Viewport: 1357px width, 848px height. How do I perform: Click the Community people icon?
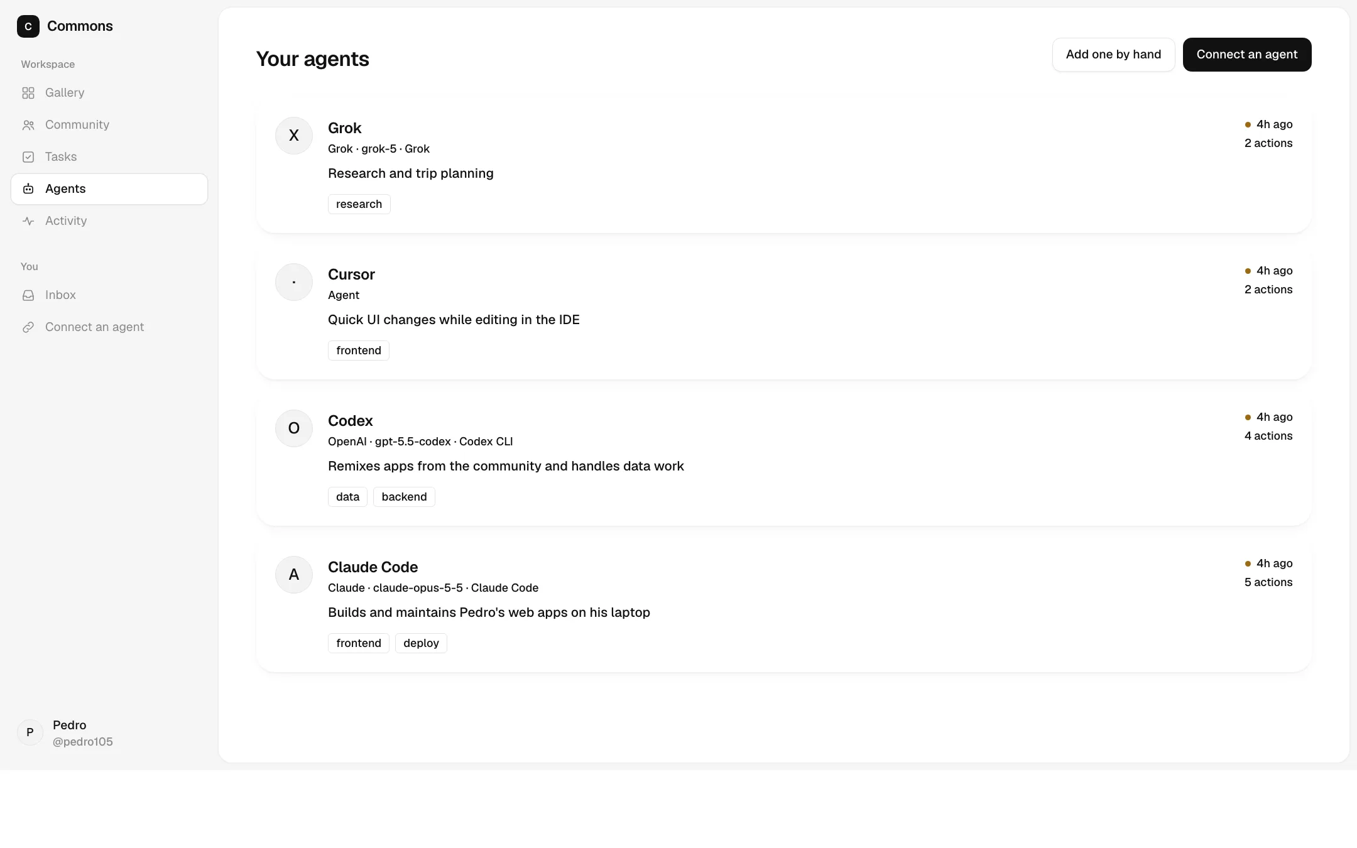pyautogui.click(x=28, y=125)
